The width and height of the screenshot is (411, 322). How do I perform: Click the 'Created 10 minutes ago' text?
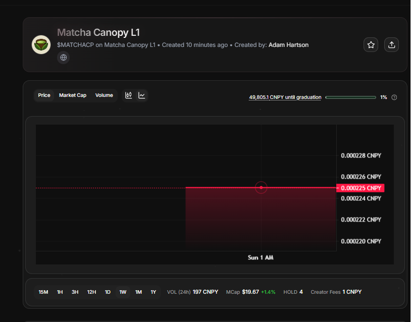[x=195, y=45]
